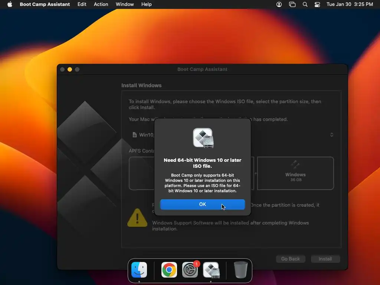
Task: Open the Action menu
Action: point(101,4)
